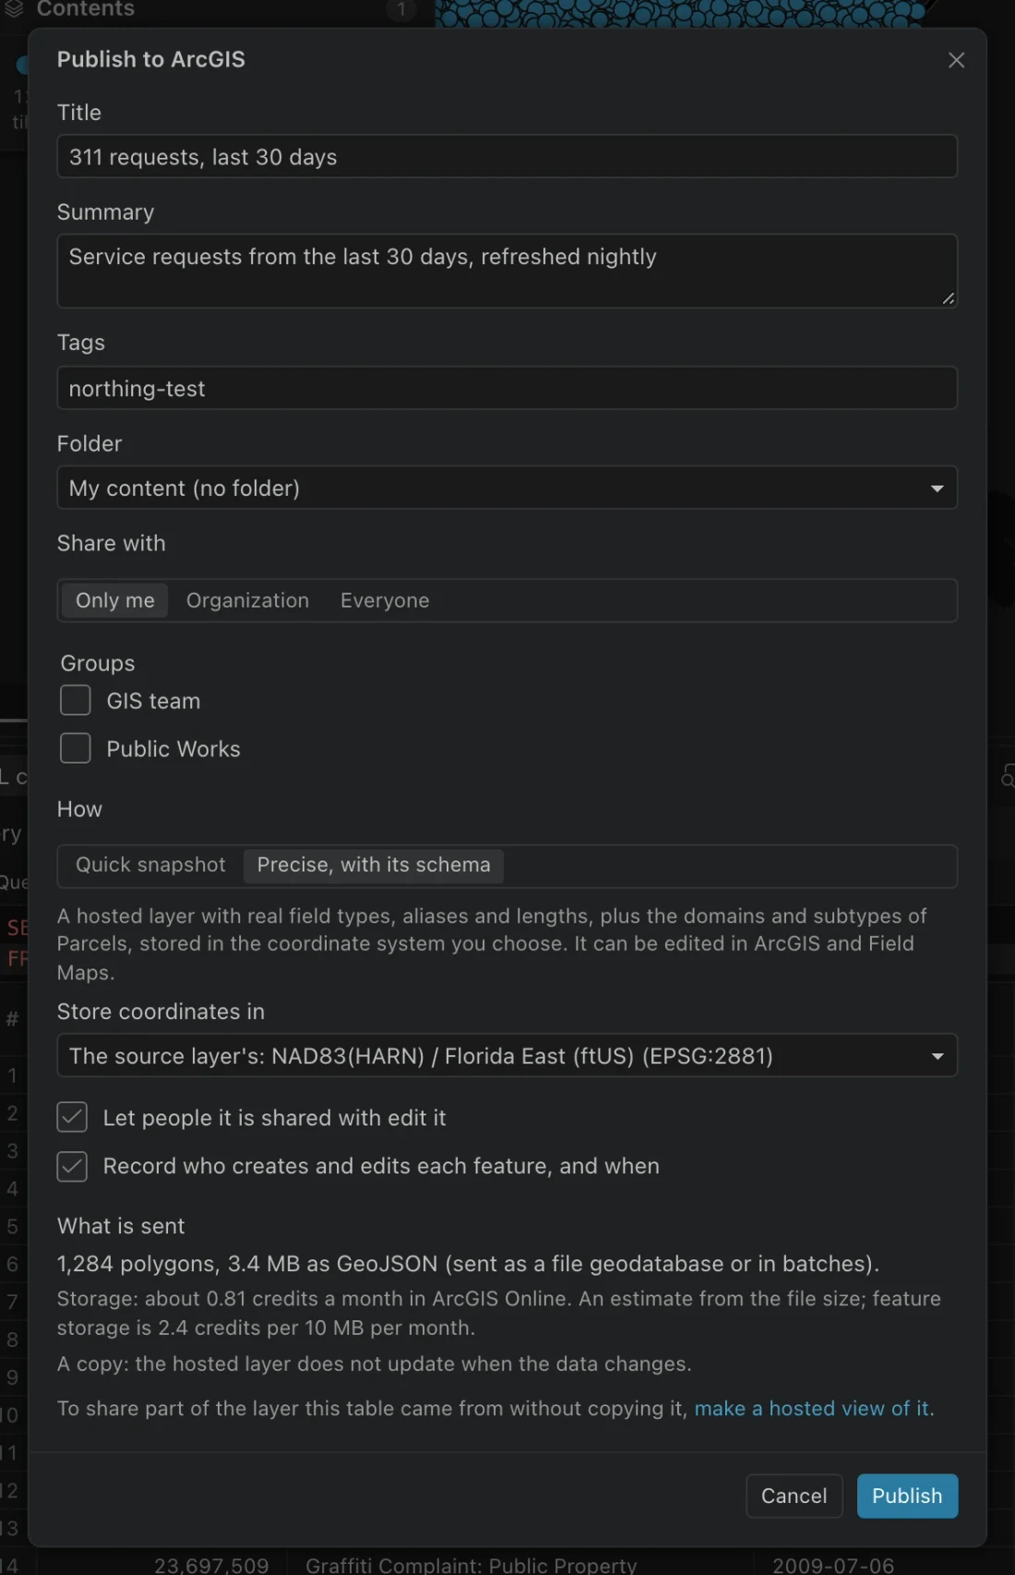1015x1575 pixels.
Task: Click the 23,697,509 table cell
Action: [211, 1565]
